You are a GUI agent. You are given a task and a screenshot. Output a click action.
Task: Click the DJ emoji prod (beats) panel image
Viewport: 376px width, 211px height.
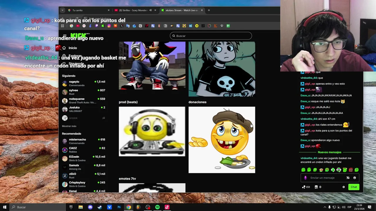[152, 131]
